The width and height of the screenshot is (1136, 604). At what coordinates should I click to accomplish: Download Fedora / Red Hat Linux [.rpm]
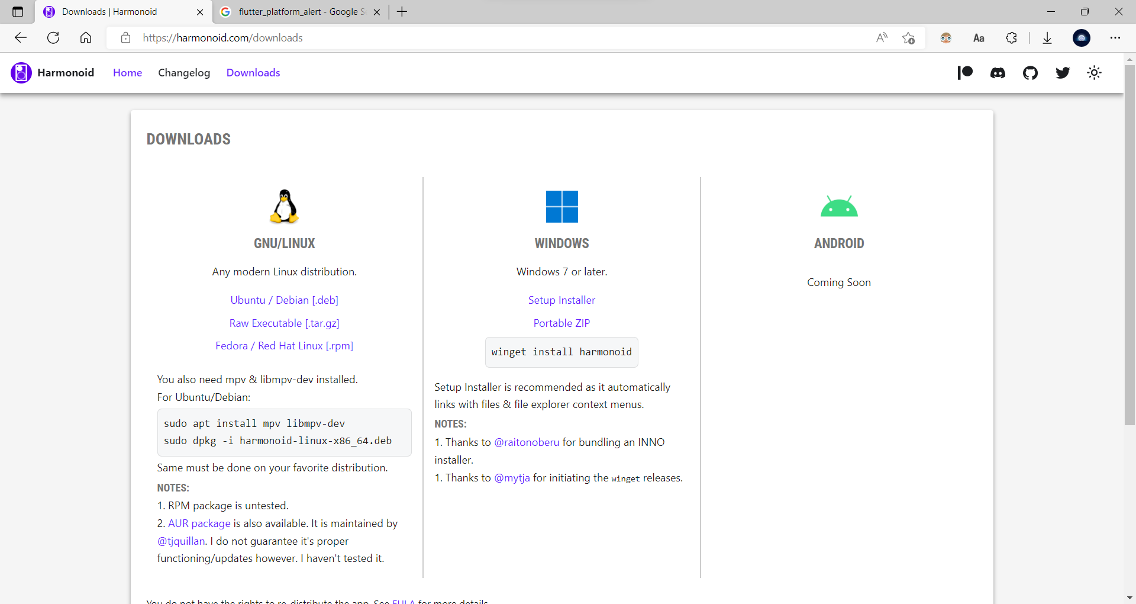(x=285, y=346)
